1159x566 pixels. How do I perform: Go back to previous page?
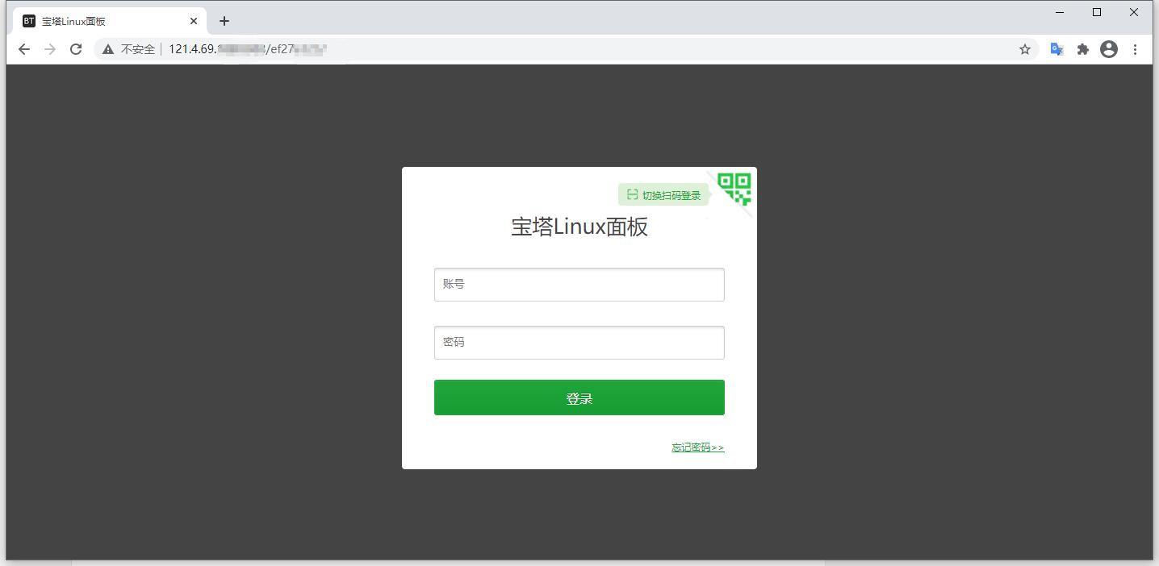tap(24, 49)
